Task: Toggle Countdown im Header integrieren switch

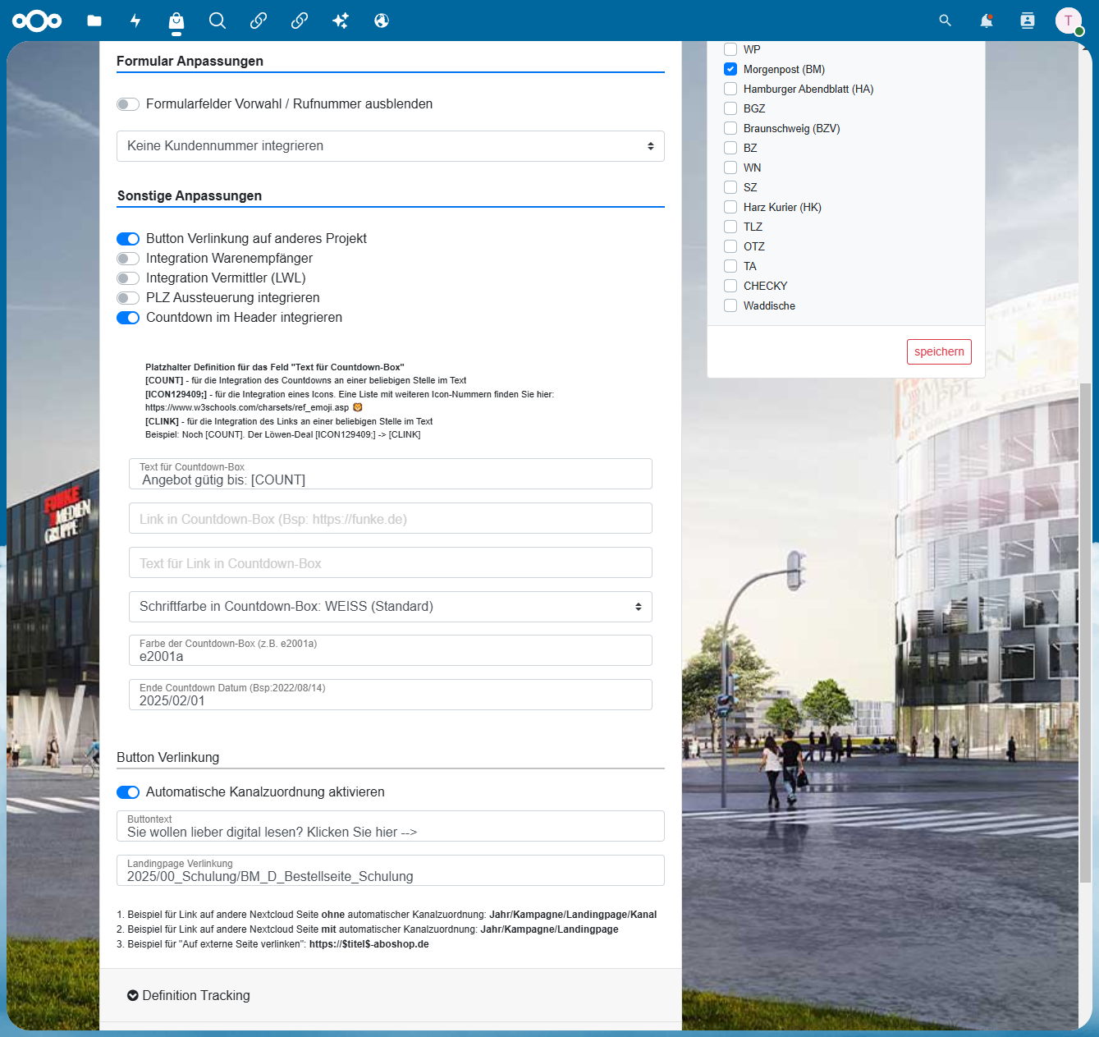Action: point(128,318)
